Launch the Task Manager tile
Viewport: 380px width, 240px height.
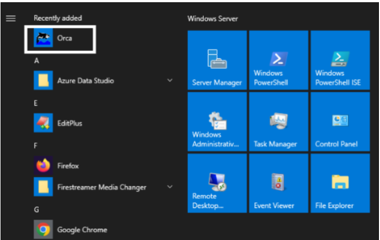[279, 121]
